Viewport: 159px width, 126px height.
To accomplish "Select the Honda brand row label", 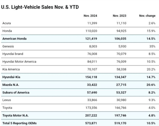I will [x=7, y=31].
